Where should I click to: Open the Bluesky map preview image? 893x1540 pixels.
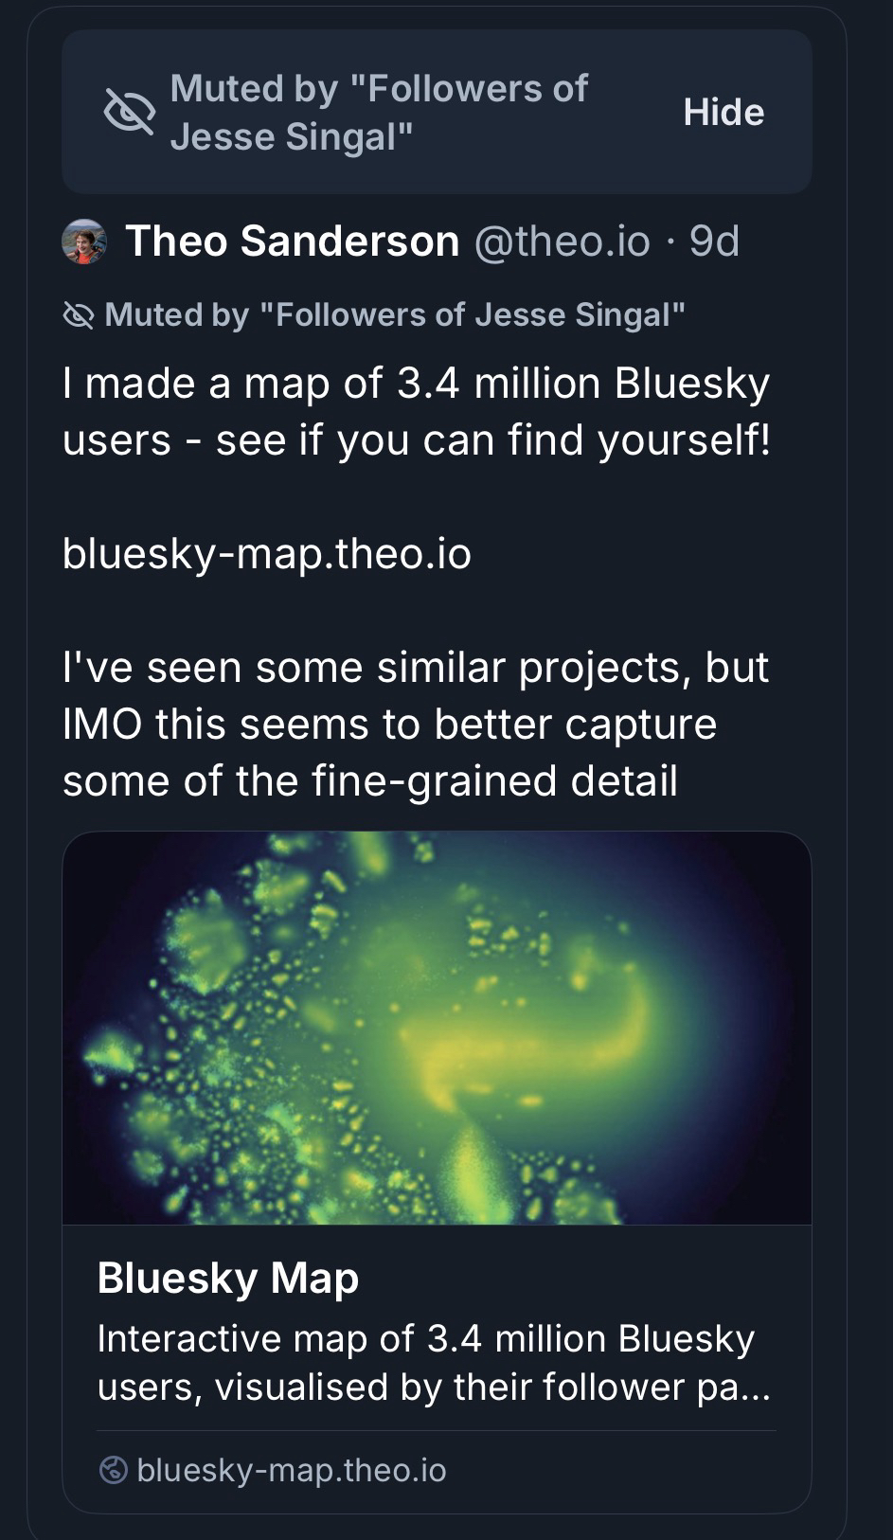[437, 1028]
